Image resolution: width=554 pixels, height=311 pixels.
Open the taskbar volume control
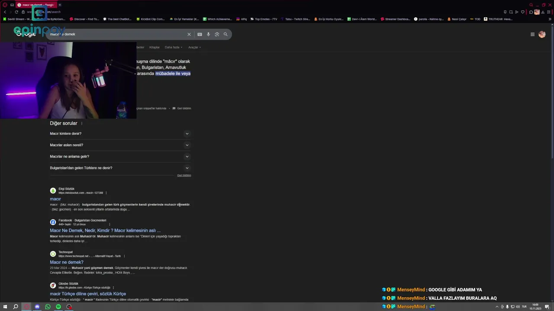tap(518, 307)
